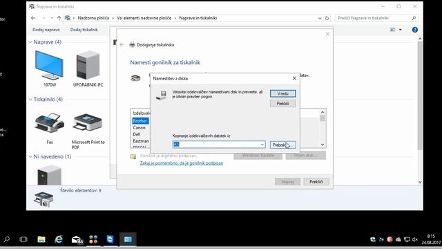442x249 pixels.
Task: Click the Prebrskaj browse button
Action: [282, 145]
